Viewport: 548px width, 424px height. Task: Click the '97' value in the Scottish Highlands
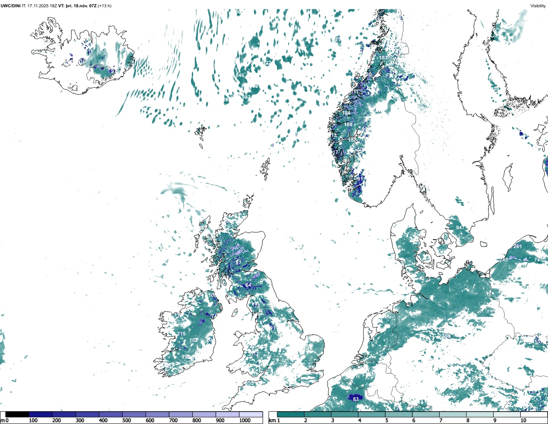coord(238,262)
